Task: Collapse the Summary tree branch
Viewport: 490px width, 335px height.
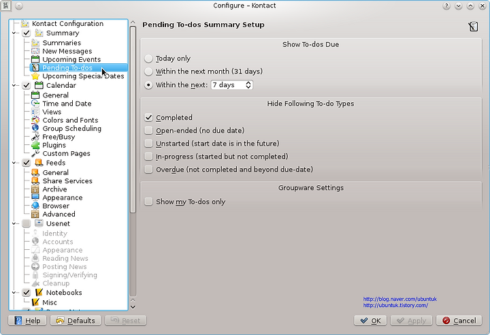Action: [x=14, y=33]
